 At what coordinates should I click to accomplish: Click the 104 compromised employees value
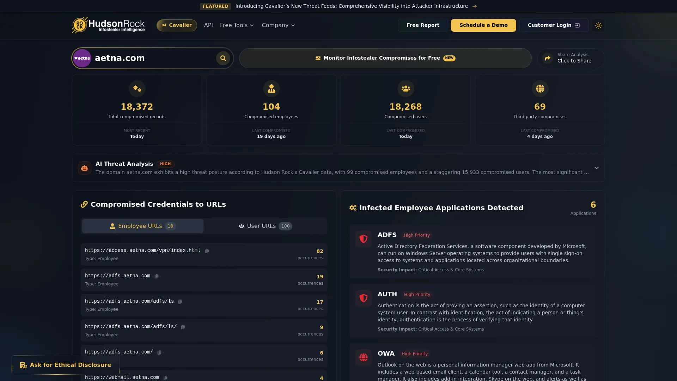pyautogui.click(x=271, y=107)
